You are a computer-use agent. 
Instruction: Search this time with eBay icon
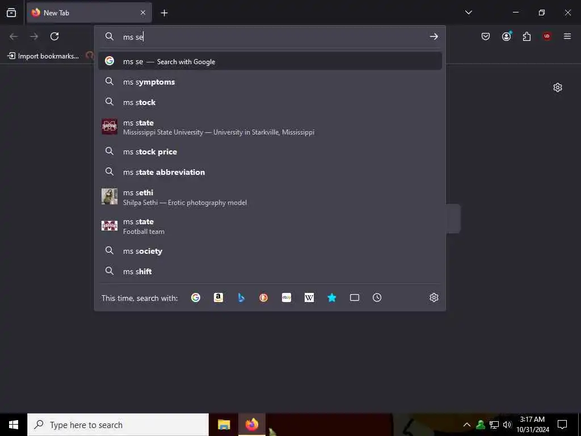(x=287, y=297)
